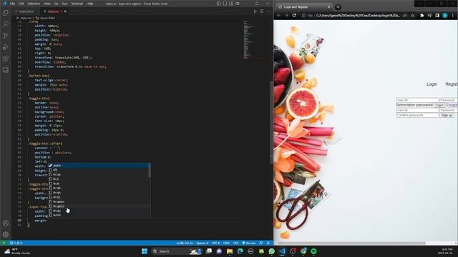Click the style.css breadcrumb item

tap(24, 18)
